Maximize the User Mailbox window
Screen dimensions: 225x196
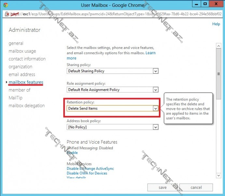click(x=205, y=4)
